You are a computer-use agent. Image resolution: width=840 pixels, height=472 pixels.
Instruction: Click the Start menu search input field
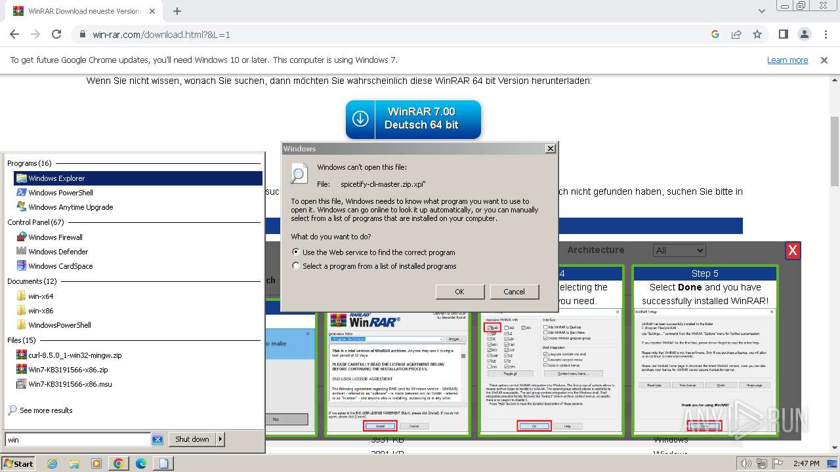coord(78,440)
